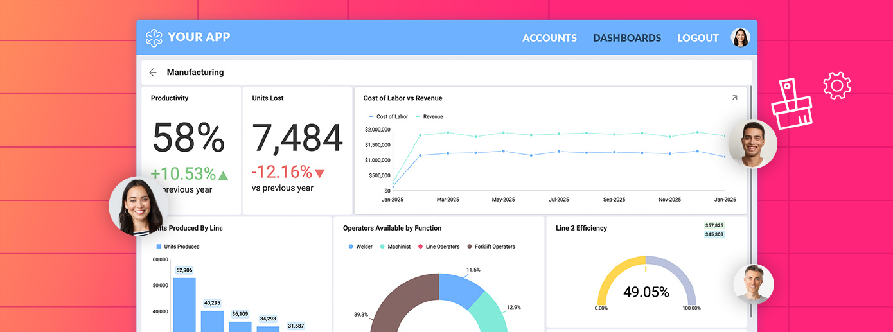
Task: Click the 36,109 bar label
Action: pos(240,314)
